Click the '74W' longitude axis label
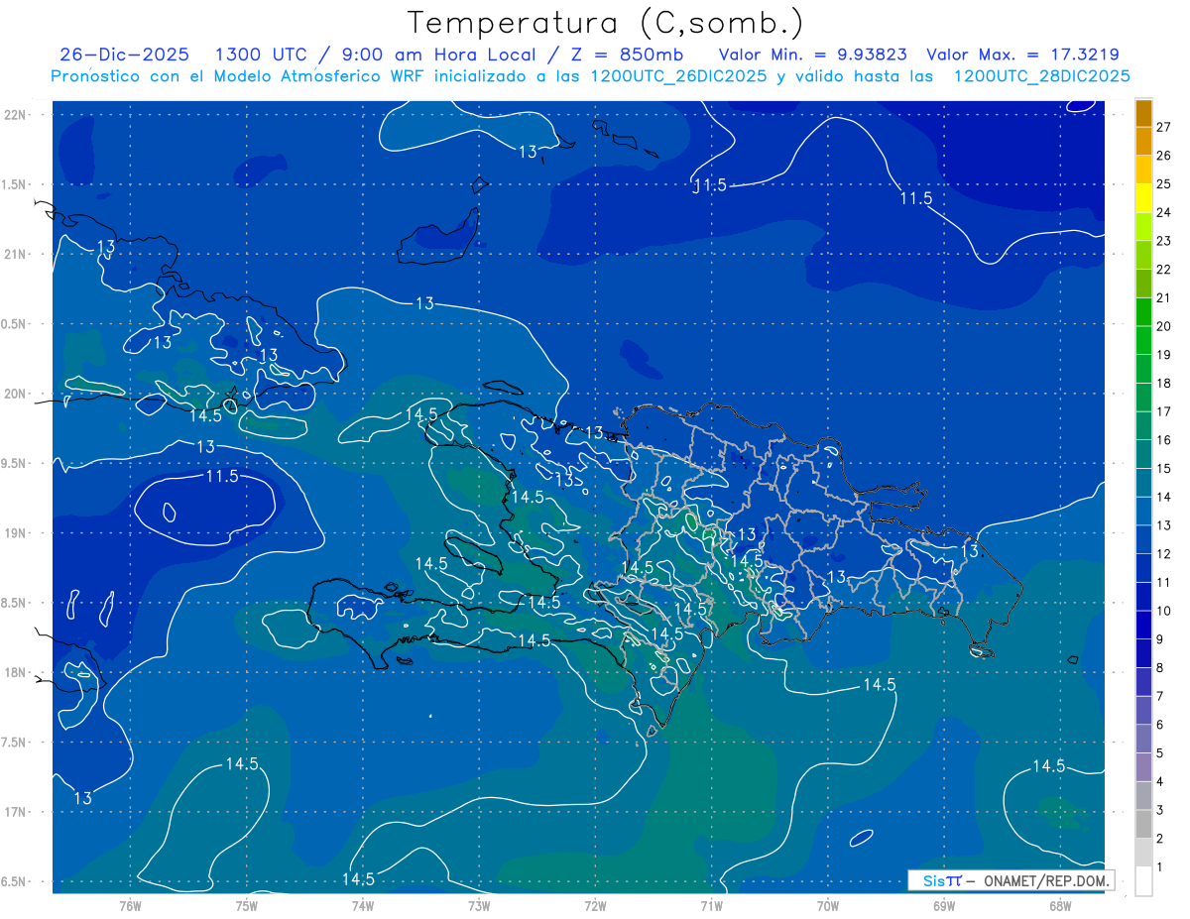1190x919 pixels. pos(363,906)
